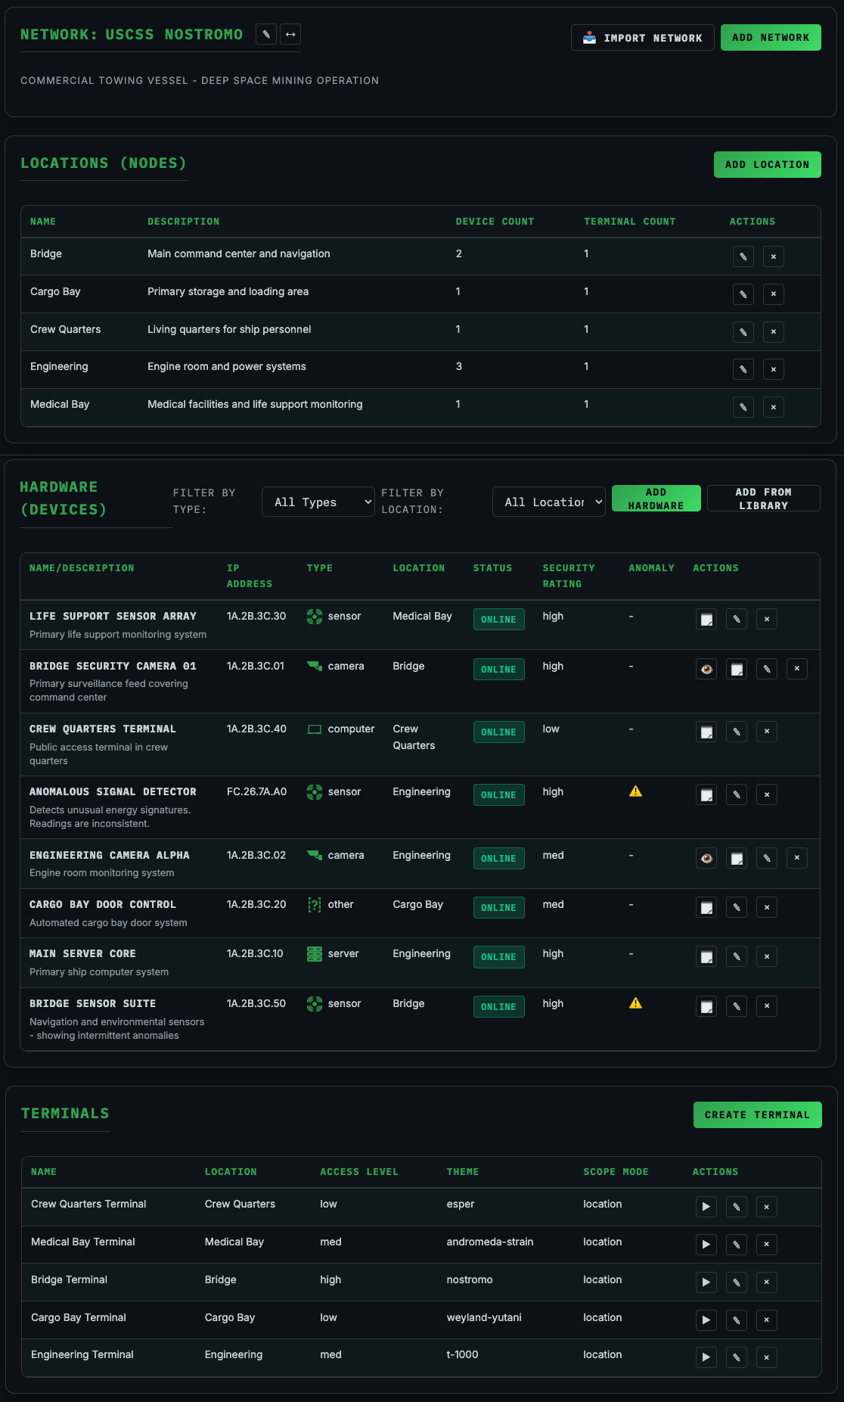844x1402 pixels.
Task: Open notes for Life Support Sensor Array
Action: [706, 620]
